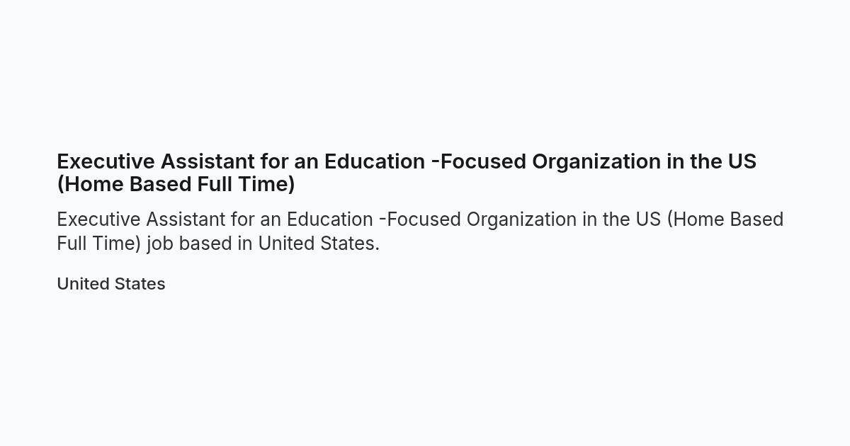Click "Education" in the bold heading
The width and height of the screenshot is (850, 446).
point(375,161)
